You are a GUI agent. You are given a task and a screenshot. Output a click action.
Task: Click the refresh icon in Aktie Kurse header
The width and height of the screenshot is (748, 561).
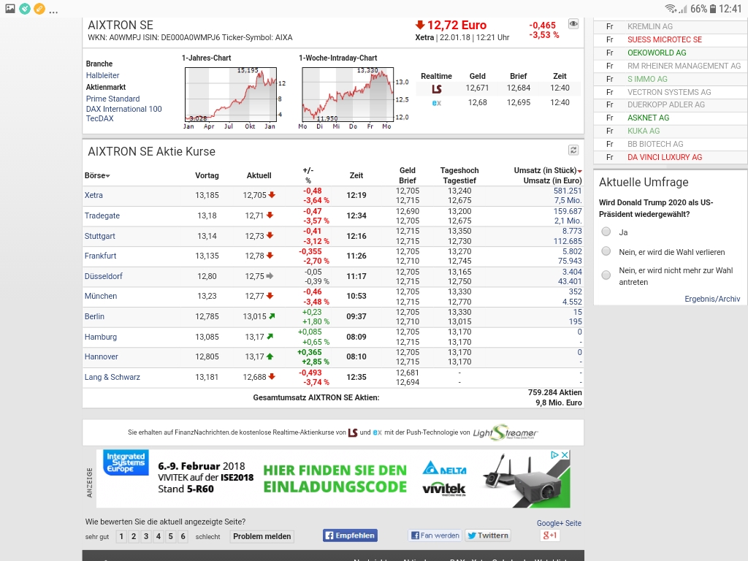(x=573, y=150)
